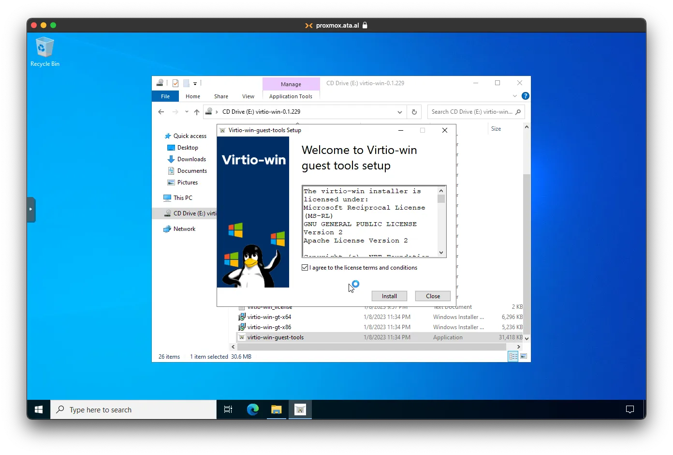
Task: Switch to the View ribbon tab
Action: point(248,96)
